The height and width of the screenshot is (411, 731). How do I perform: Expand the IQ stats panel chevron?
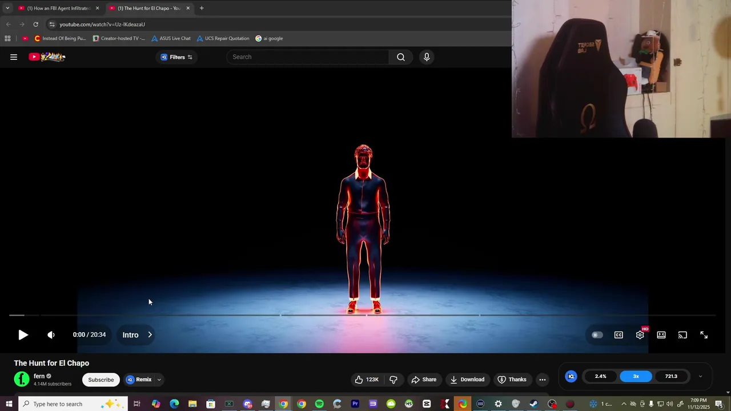700,376
